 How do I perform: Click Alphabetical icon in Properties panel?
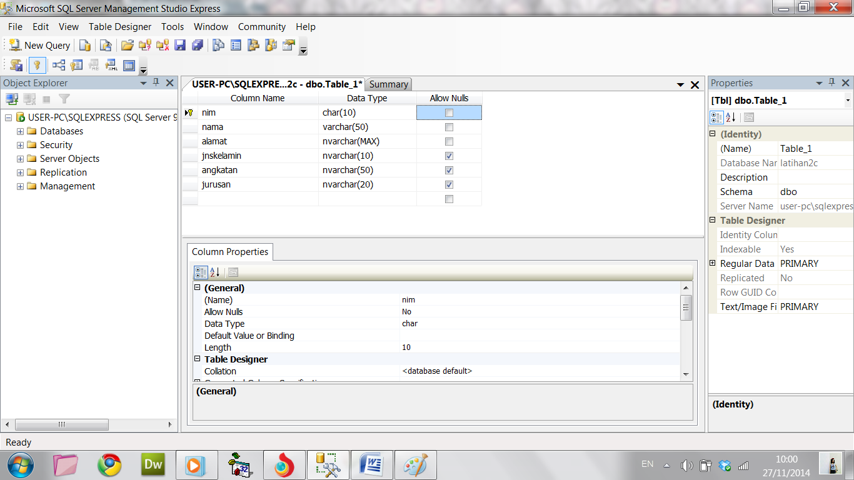click(730, 117)
